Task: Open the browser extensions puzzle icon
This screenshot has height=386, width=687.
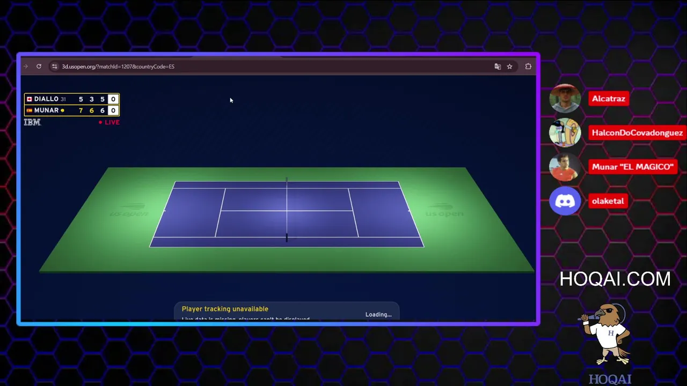Action: [528, 66]
